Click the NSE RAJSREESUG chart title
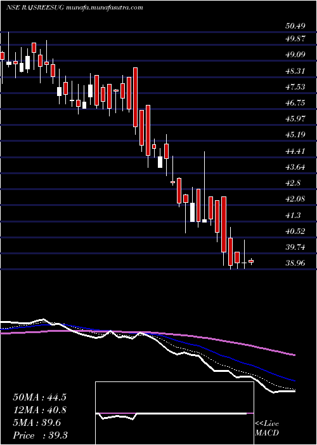The image size is (317, 445). [x=74, y=8]
